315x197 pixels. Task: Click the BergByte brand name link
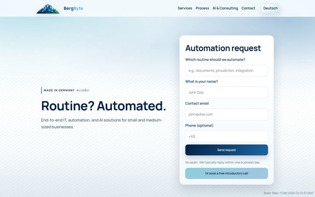click(73, 8)
